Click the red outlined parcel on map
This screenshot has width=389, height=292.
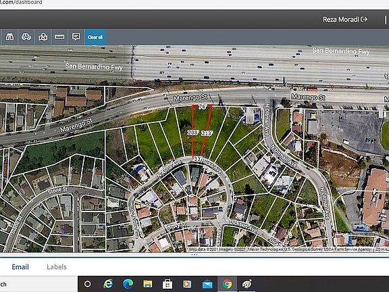[x=201, y=132]
